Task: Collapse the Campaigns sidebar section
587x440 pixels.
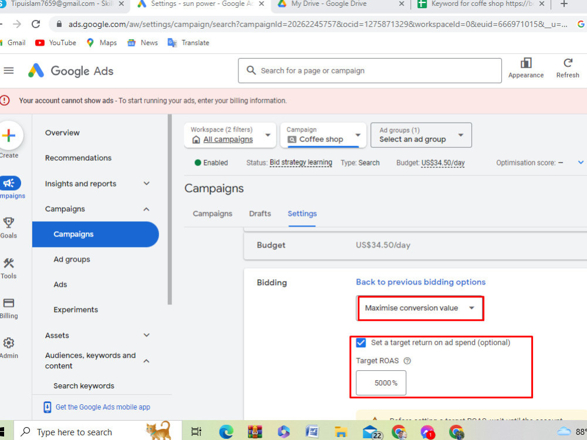Action: click(146, 209)
